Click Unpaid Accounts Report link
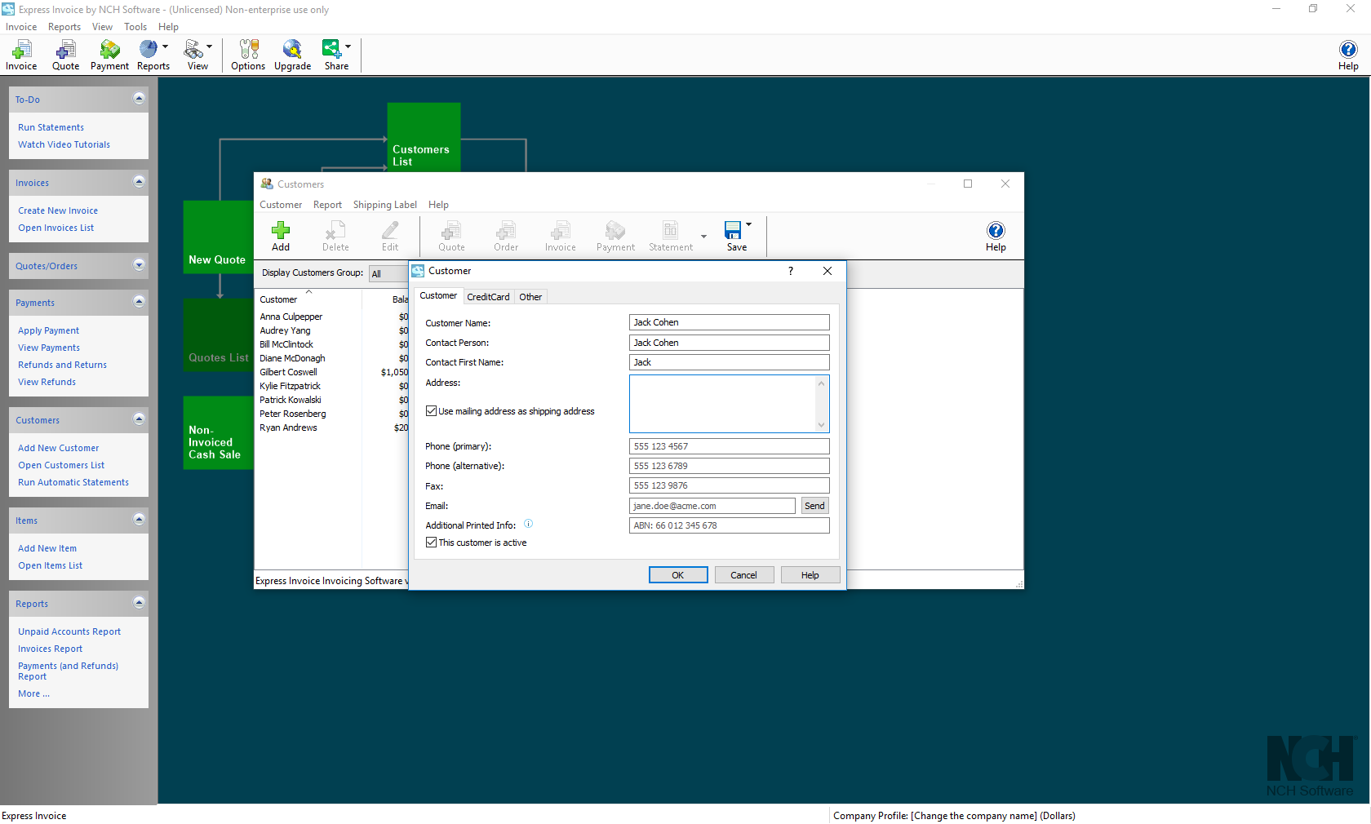 (x=69, y=631)
